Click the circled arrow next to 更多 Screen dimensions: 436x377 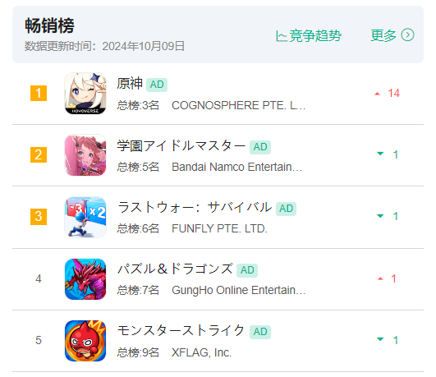pyautogui.click(x=407, y=35)
